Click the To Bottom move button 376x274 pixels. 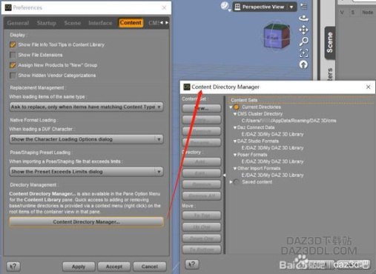[202, 250]
